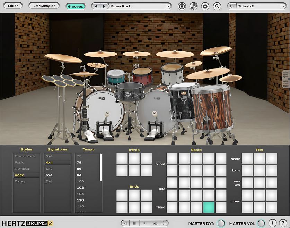
Task: Toggle the Grooves mode on
Action: 76,6
